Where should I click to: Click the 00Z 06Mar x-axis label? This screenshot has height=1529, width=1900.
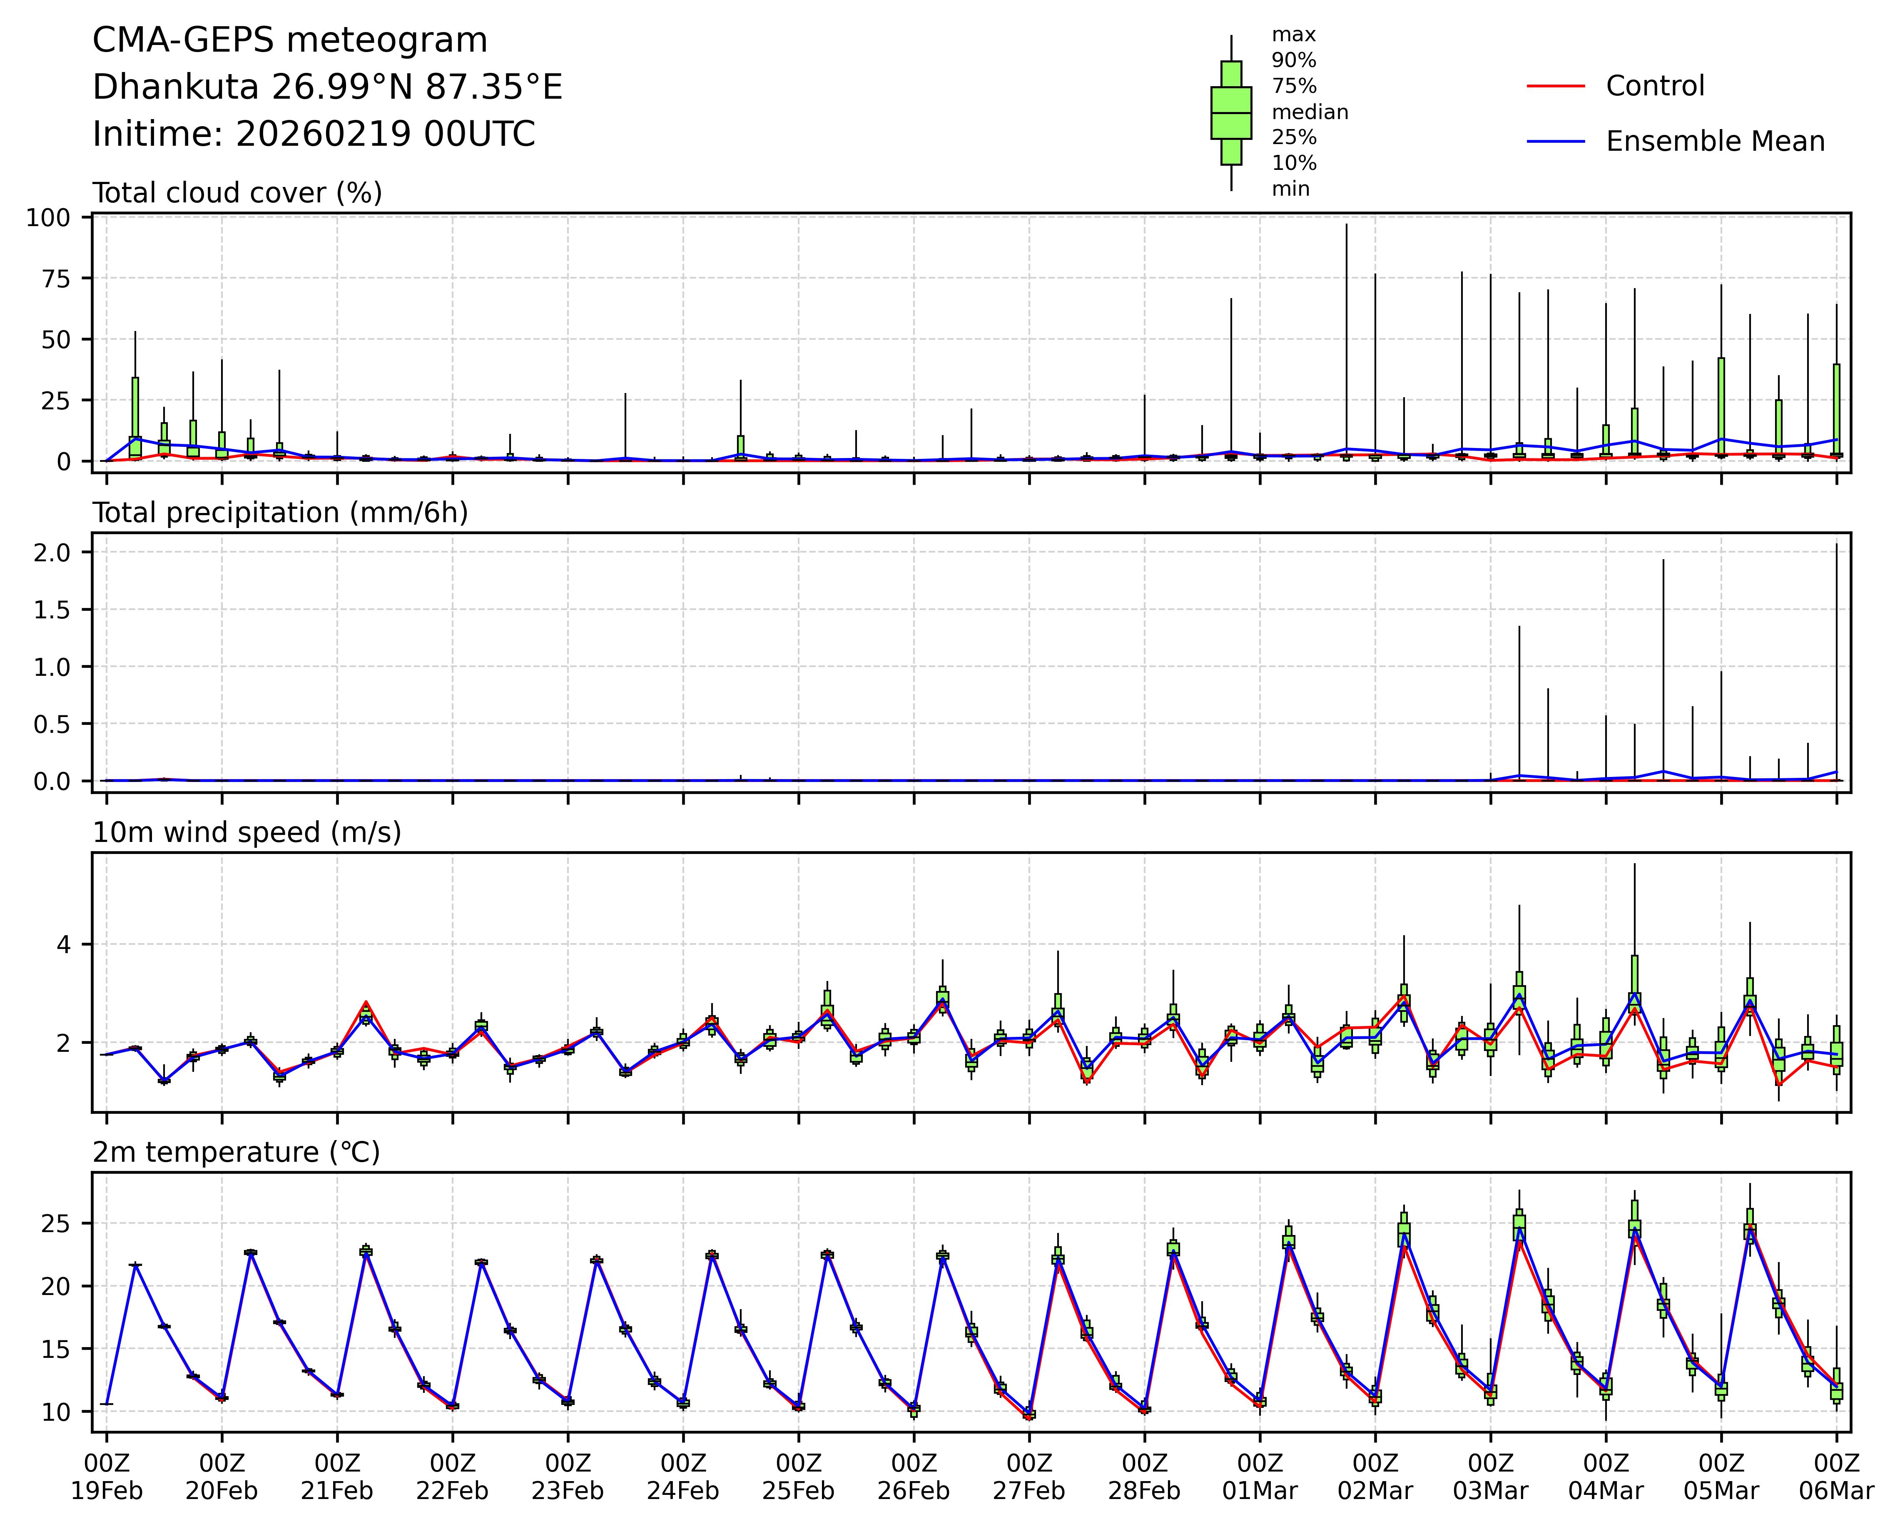point(1837,1477)
